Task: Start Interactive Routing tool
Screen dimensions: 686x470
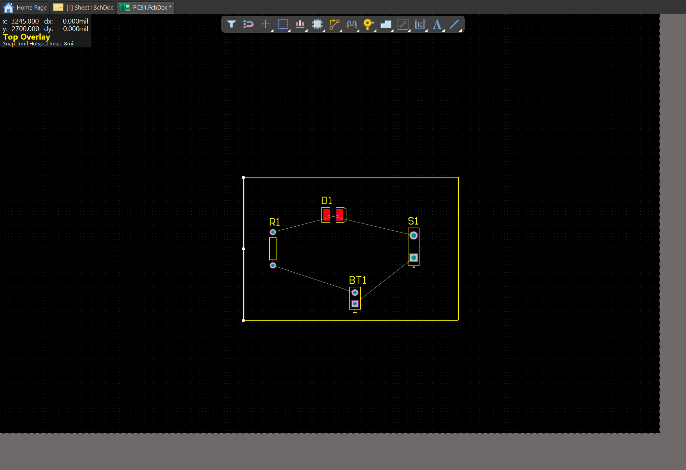Action: pos(334,24)
